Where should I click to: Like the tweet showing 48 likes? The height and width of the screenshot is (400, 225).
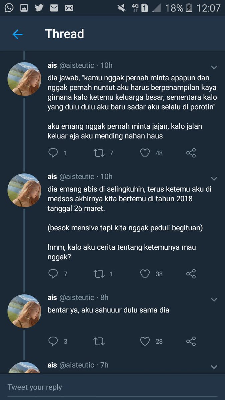tap(145, 153)
